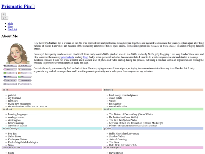Toggle the light/dark theme switch
This screenshot has width=205, height=154.
pyautogui.click(x=5, y=18)
